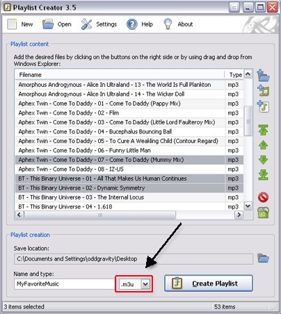This screenshot has height=314, width=281.
Task: Open the Settings toolbar item
Action: point(99,24)
